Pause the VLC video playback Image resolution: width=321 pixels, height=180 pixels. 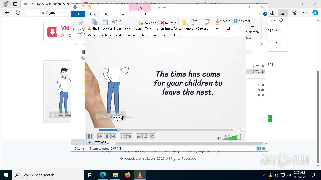tap(90, 136)
